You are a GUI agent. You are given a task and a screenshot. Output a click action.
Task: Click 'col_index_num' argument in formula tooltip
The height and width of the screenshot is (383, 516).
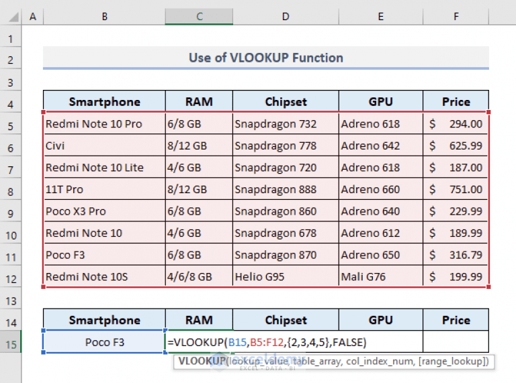pos(380,362)
